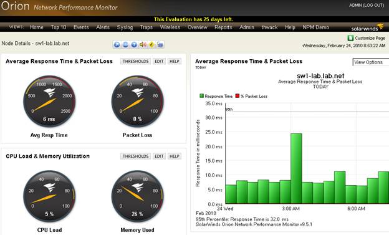Click the SolarWinds Orion v9.5.1 footer text
The image size is (389, 235).
254,224
